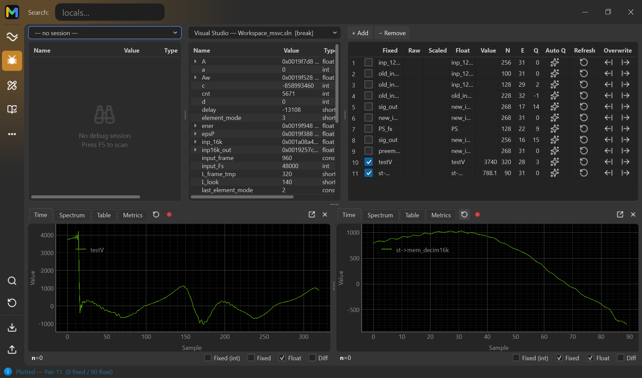Open the waveform view in sidebar
Image resolution: width=642 pixels, height=378 pixels.
point(12,36)
